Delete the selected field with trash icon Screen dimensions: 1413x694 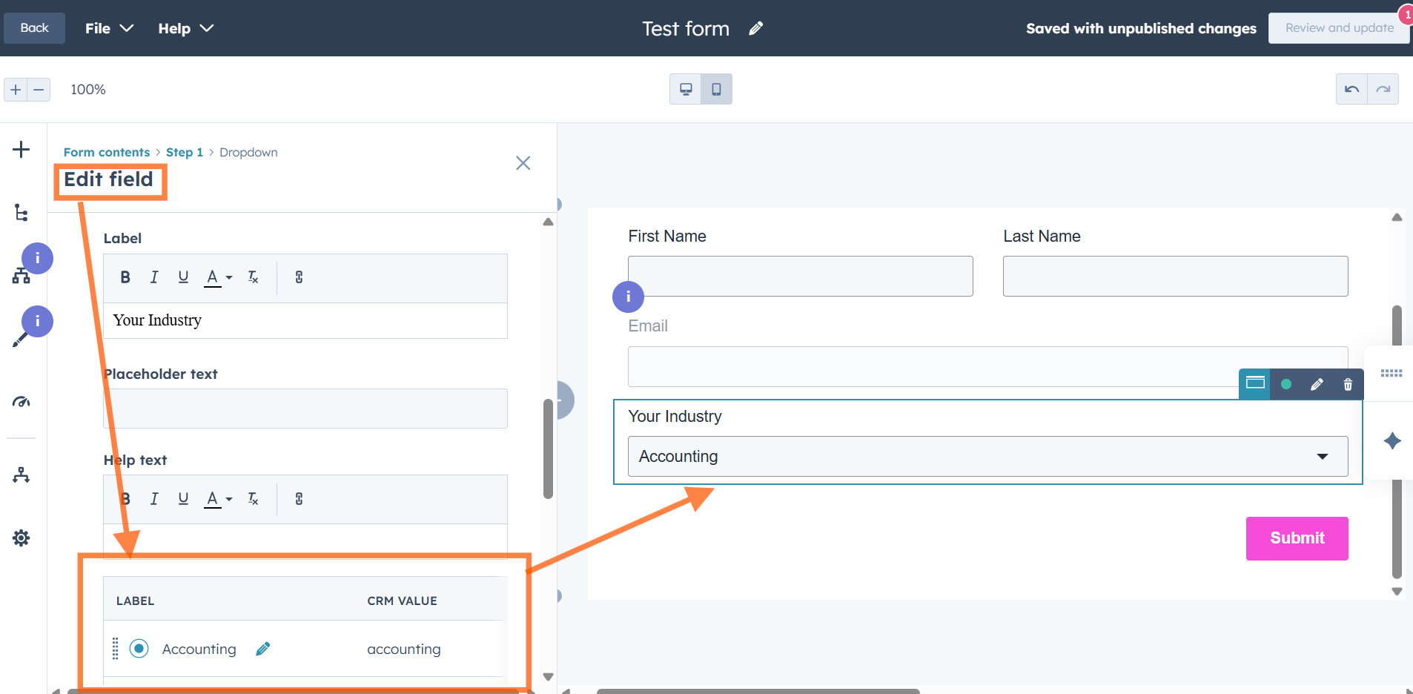pos(1348,384)
